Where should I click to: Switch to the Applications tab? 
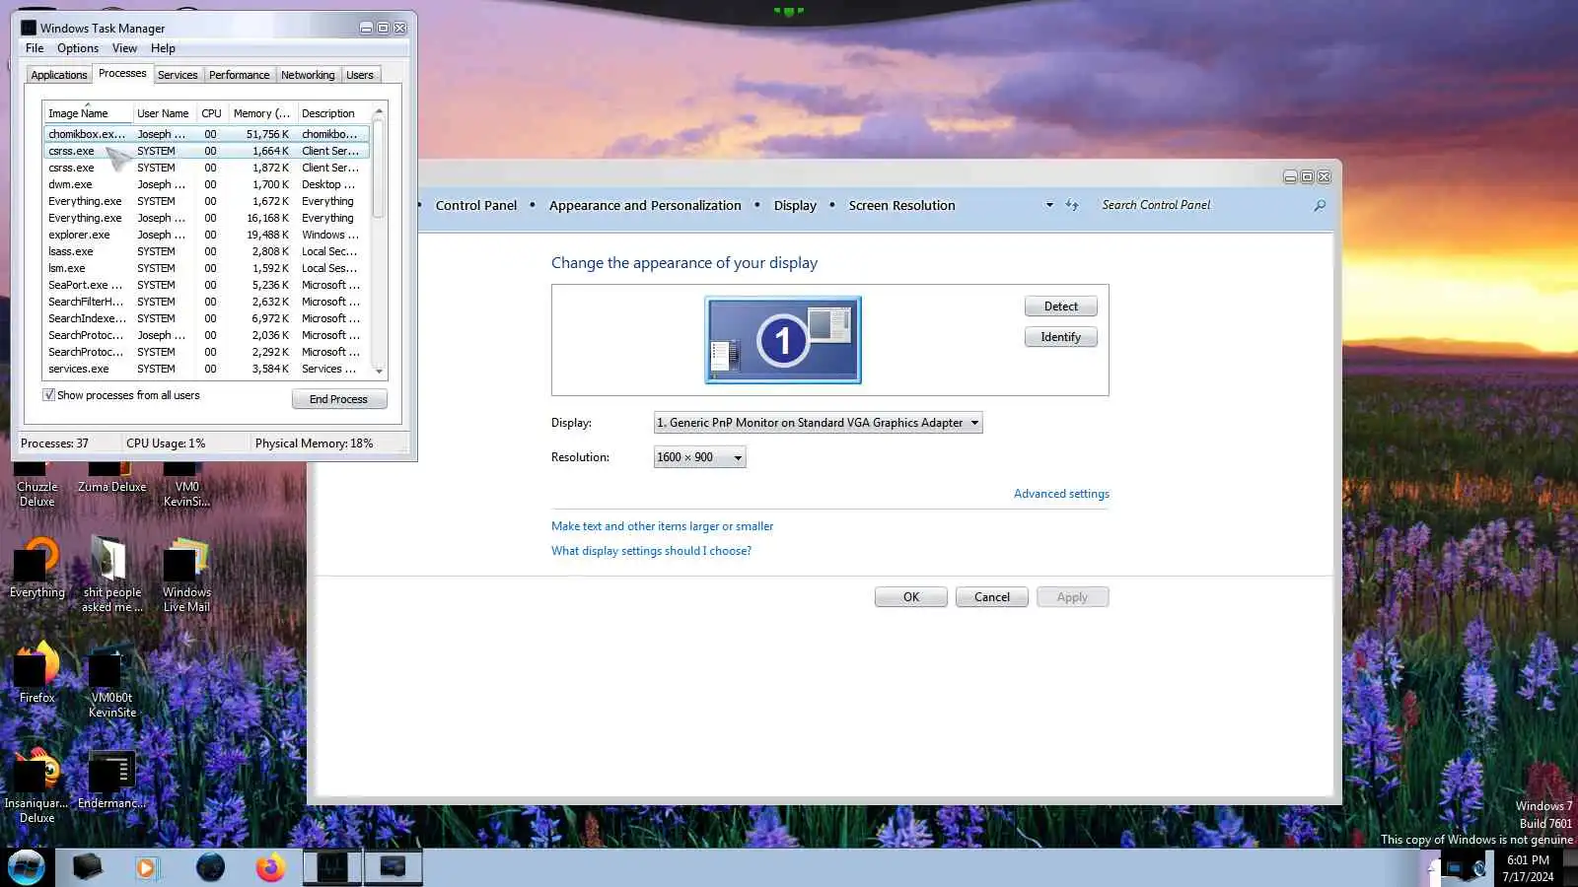(x=59, y=75)
